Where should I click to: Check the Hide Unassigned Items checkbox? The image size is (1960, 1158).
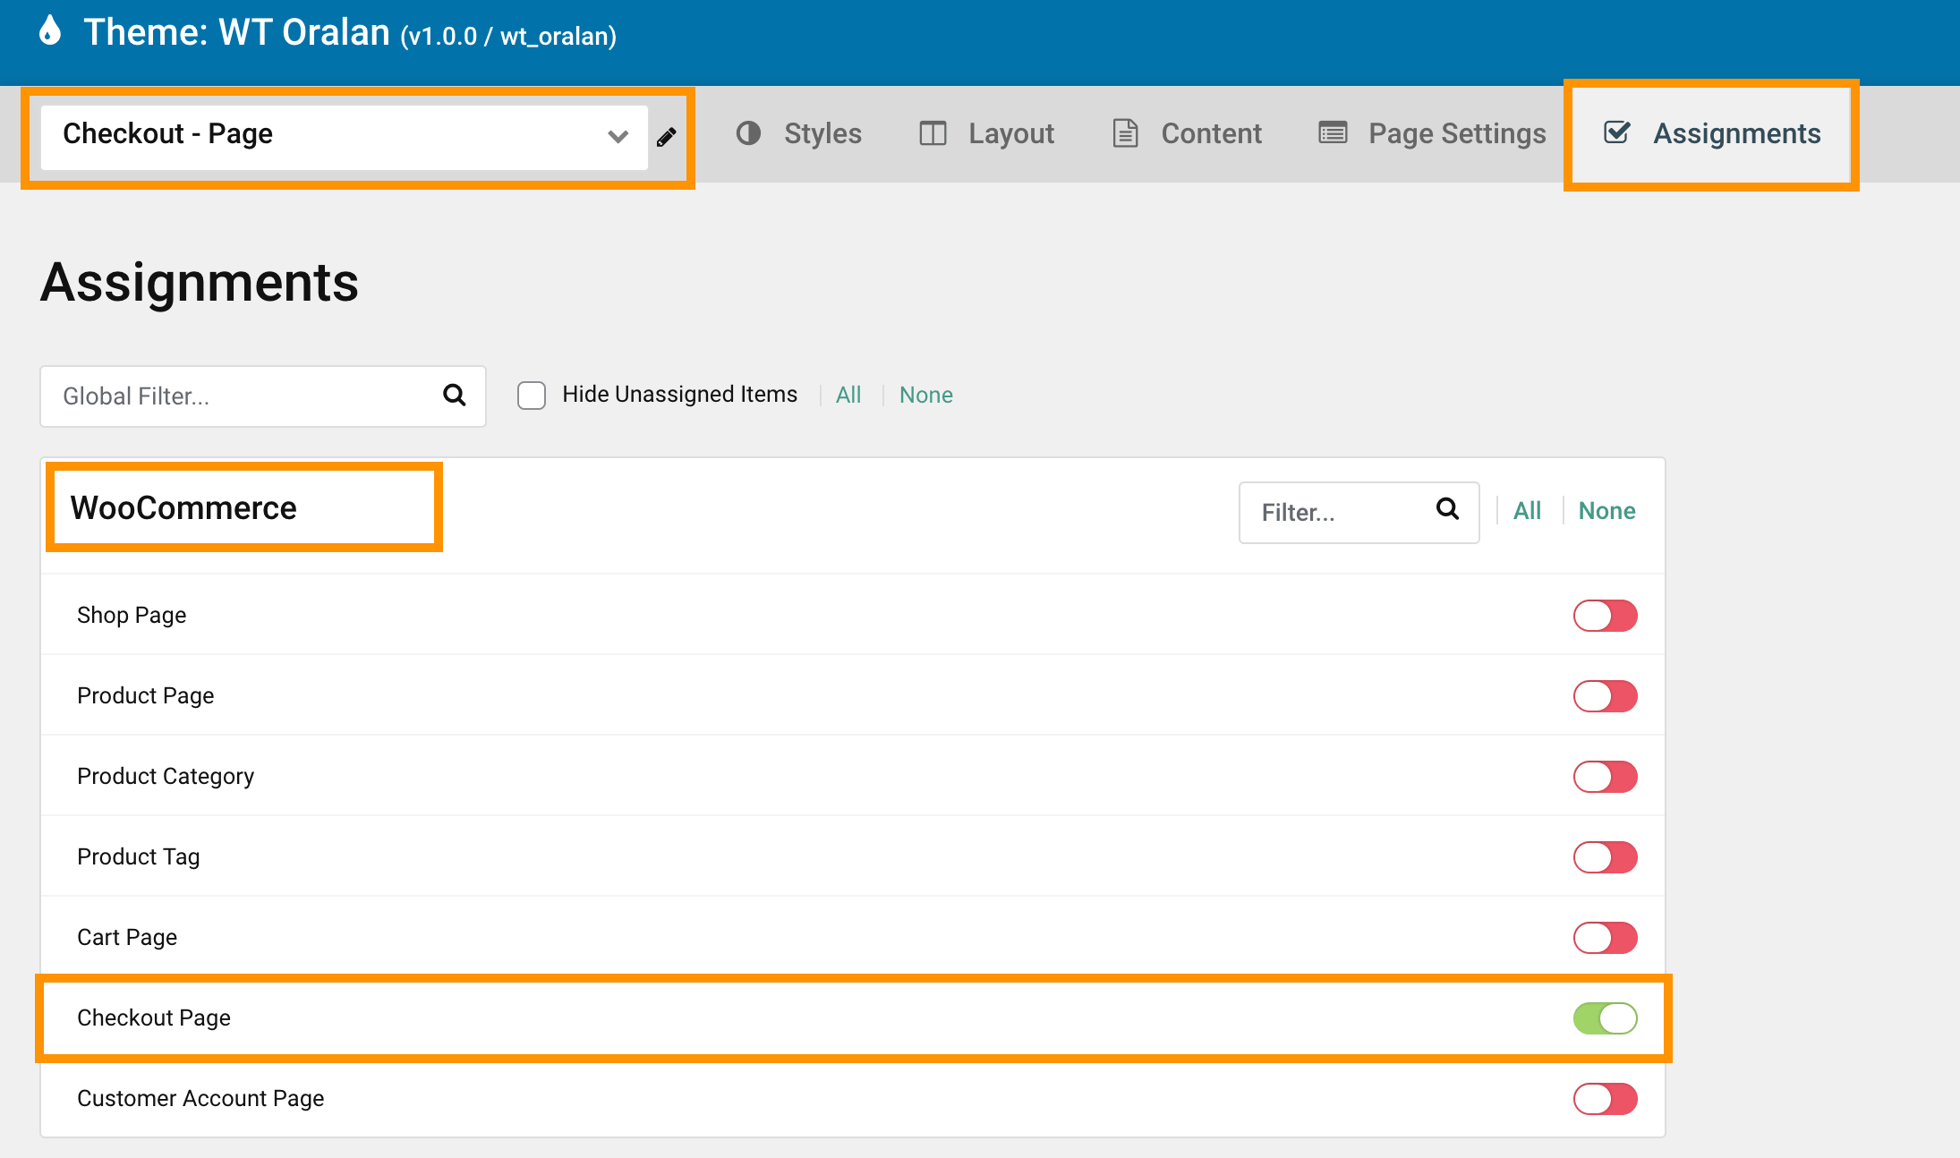click(x=532, y=396)
